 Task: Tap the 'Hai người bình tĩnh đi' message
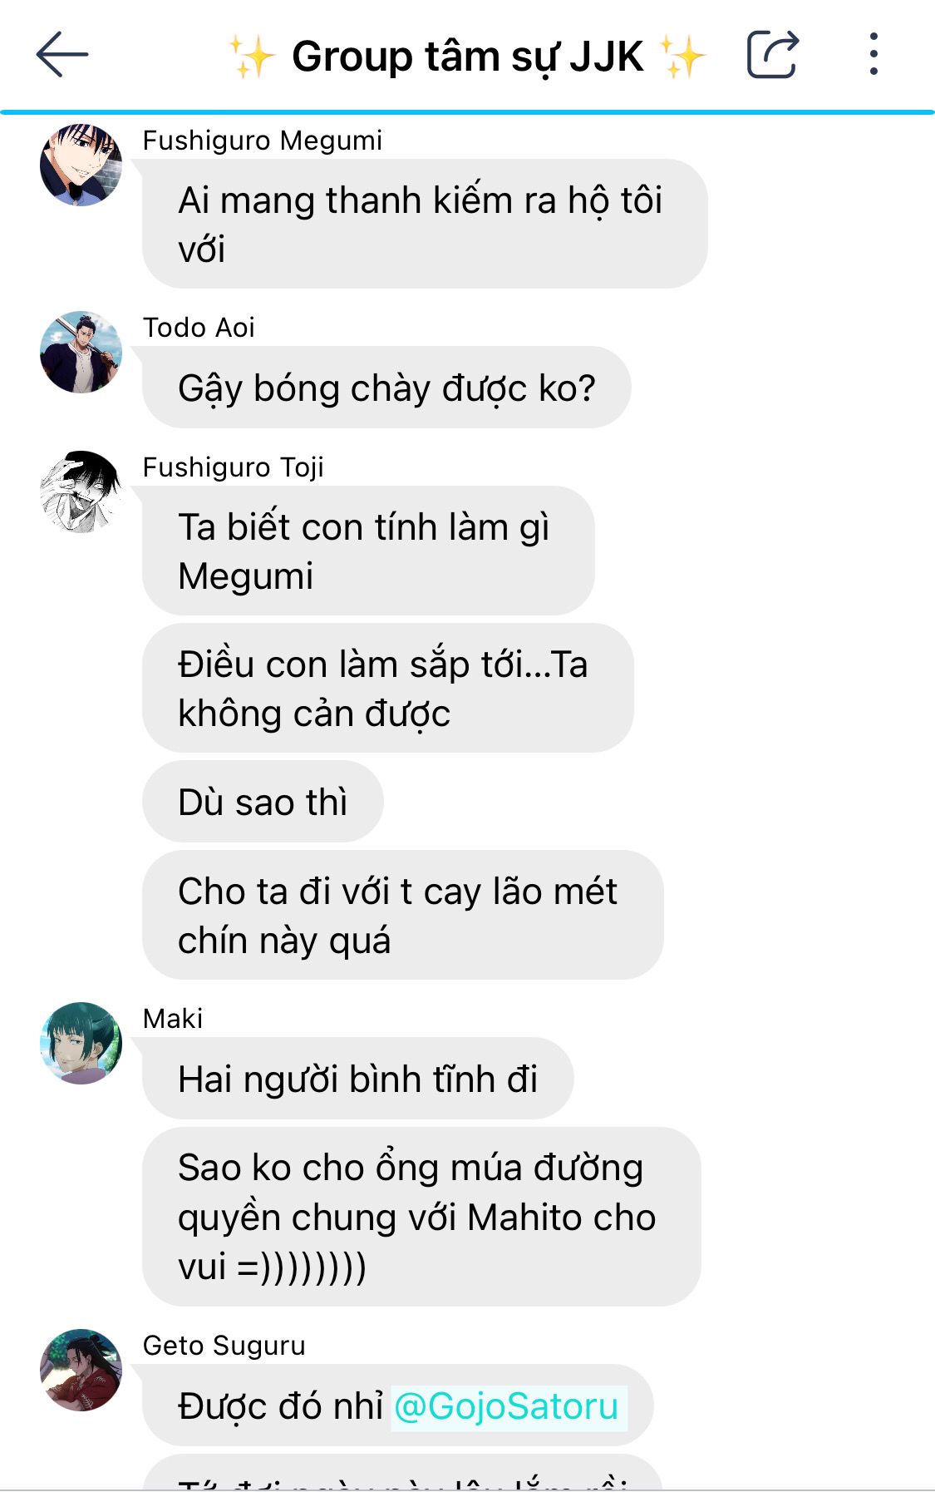[x=358, y=1079]
